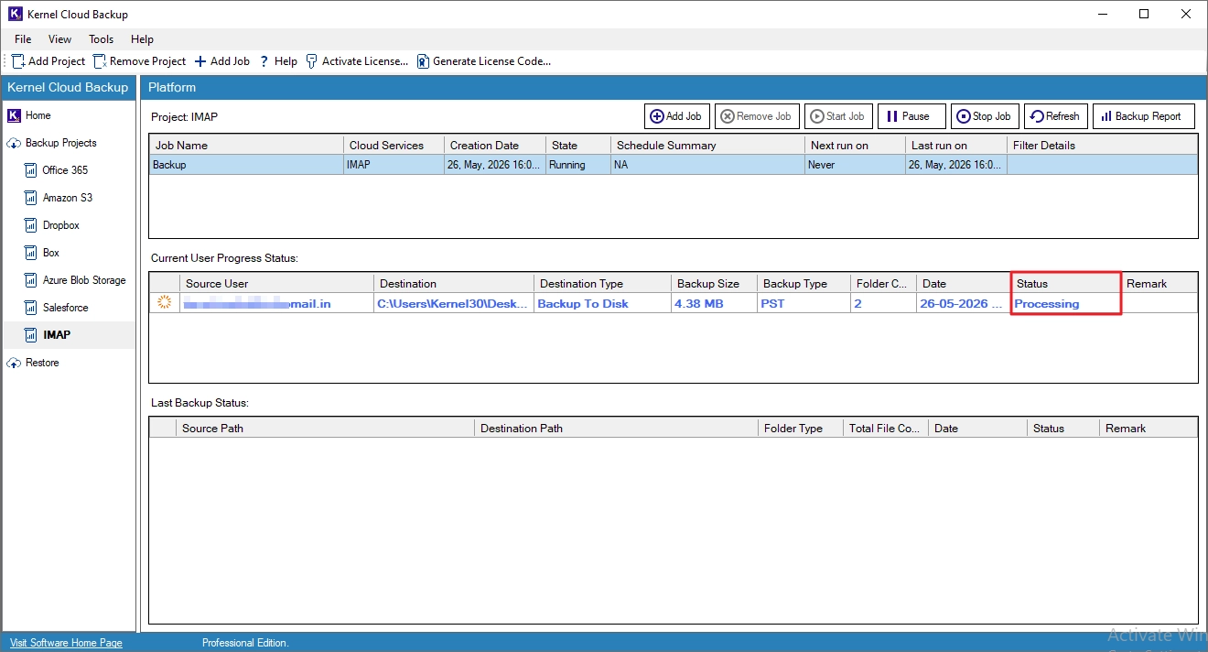Select Dropbox in the sidebar tree
Viewport: 1208px width, 652px height.
tap(61, 225)
